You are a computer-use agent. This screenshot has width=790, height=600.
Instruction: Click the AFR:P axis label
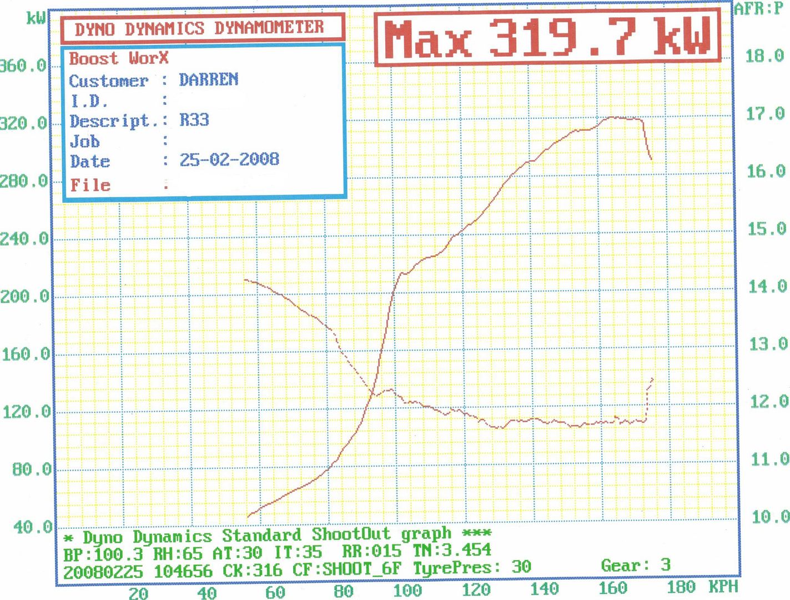pos(758,9)
